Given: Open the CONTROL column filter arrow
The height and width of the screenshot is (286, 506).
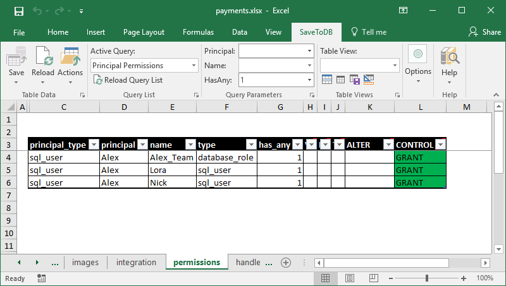Looking at the screenshot, I should [440, 145].
